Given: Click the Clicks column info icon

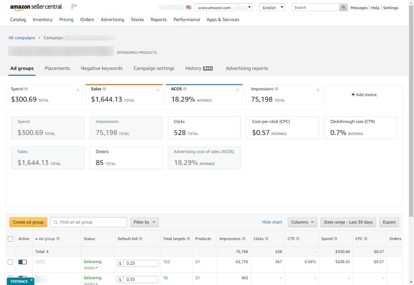Looking at the screenshot, I should point(267,239).
